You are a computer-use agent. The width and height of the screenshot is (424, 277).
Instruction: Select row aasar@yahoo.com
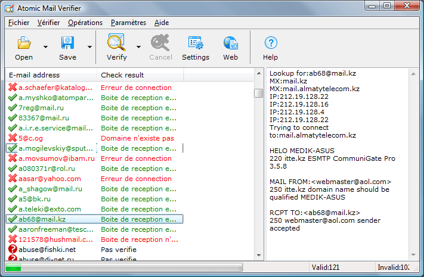(x=95, y=179)
